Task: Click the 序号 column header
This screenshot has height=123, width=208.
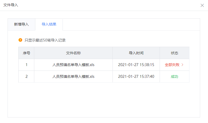Action: 26,53
